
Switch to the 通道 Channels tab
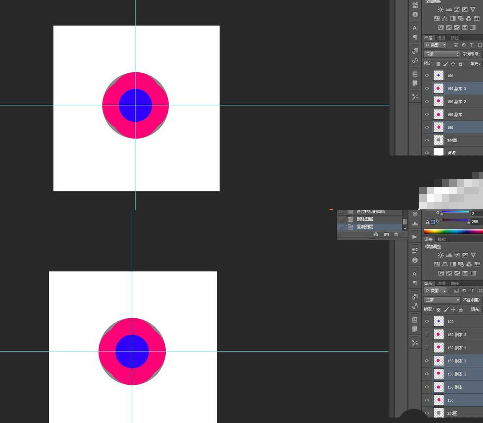click(441, 37)
